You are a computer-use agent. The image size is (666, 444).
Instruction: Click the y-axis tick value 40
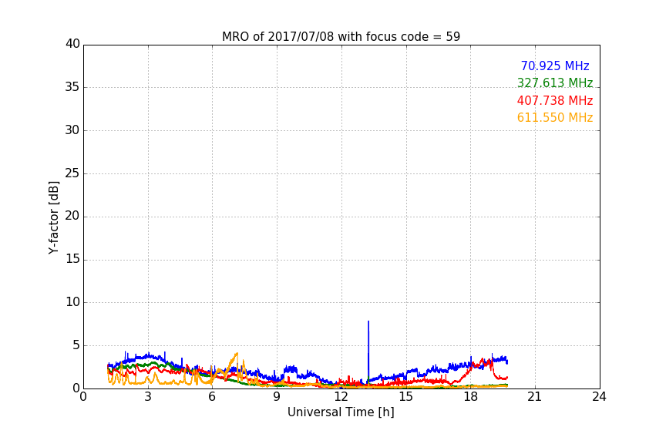[x=72, y=44]
